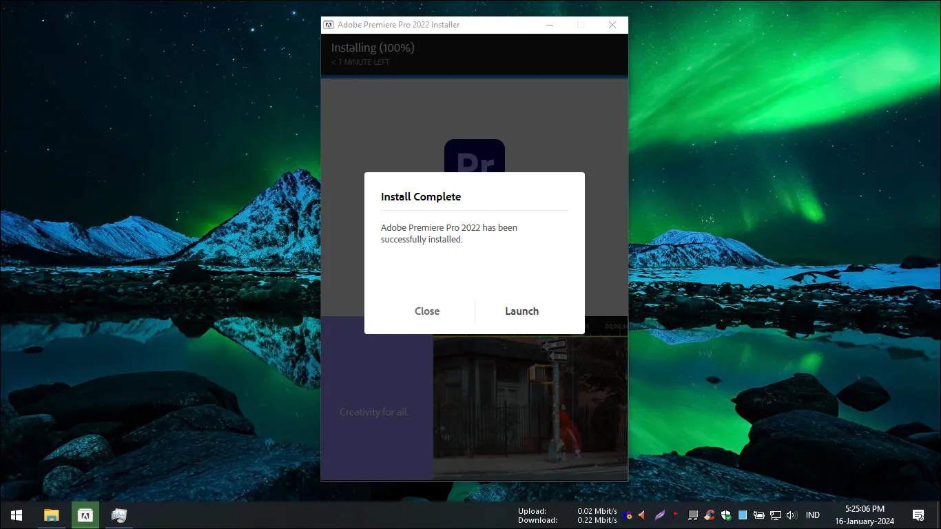The image size is (941, 529).
Task: Open the Adobe installer from the taskbar
Action: tap(85, 515)
